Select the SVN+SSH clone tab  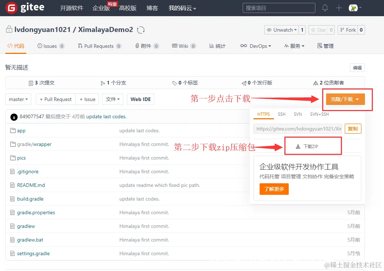pyautogui.click(x=319, y=114)
